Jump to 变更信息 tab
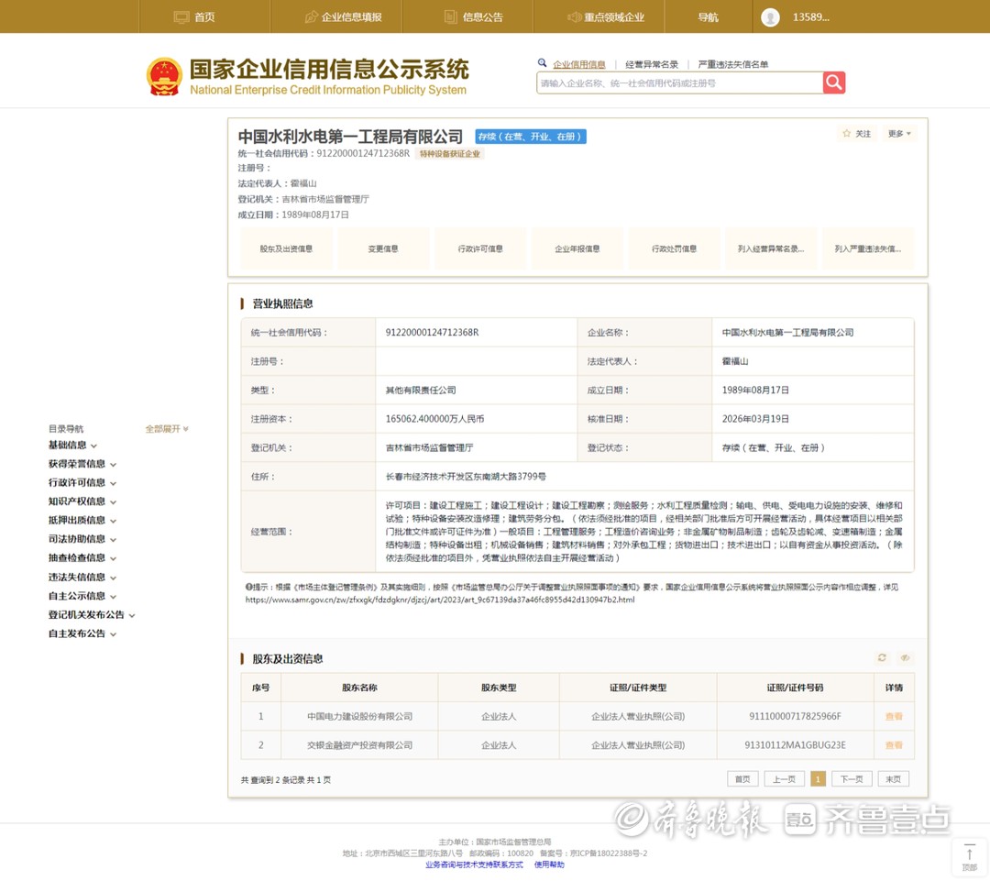990x881 pixels. coord(383,248)
